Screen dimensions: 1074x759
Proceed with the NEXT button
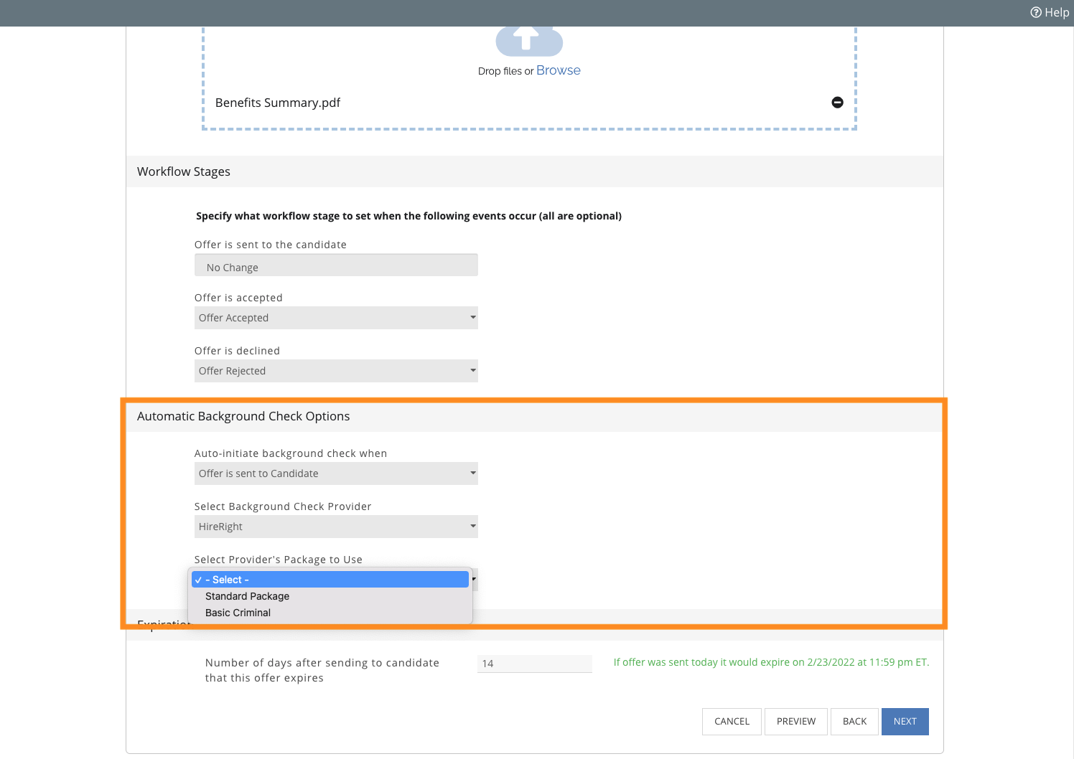(x=905, y=722)
